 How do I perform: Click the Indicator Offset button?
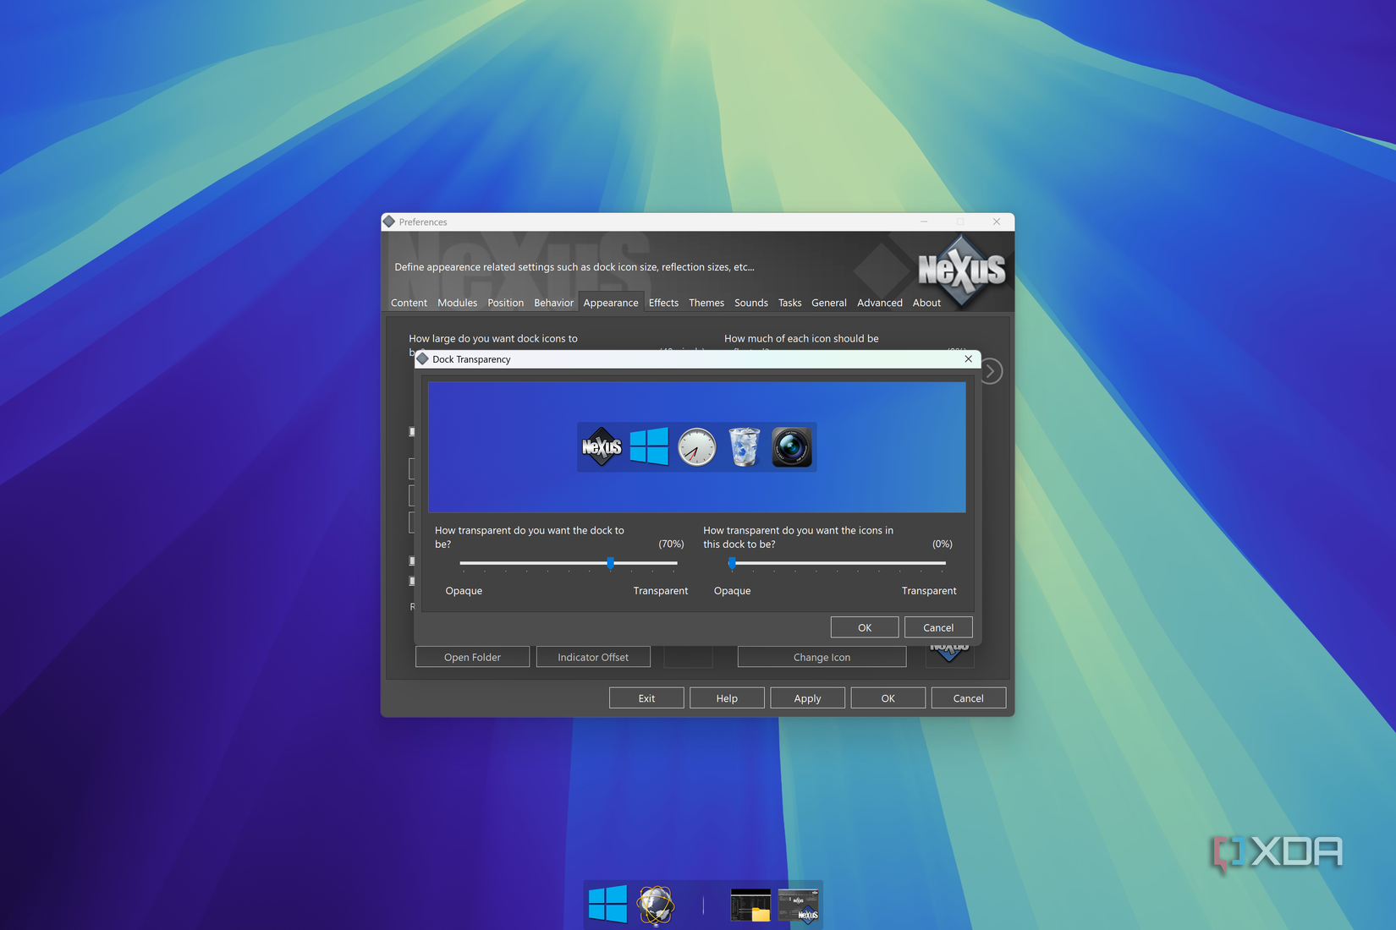(592, 657)
